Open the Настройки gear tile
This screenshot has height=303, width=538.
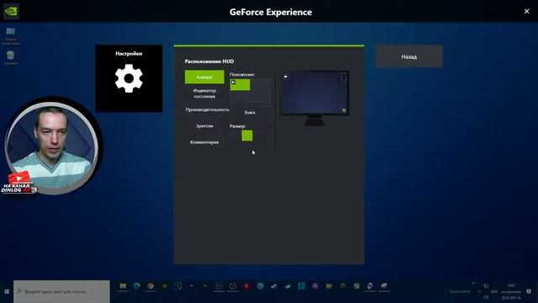tap(129, 78)
